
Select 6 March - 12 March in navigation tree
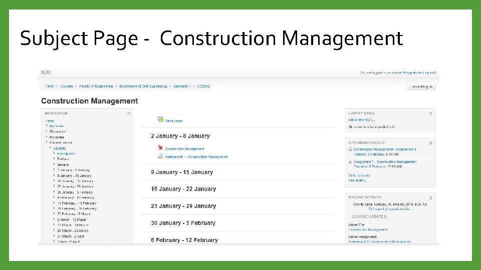coord(72,220)
